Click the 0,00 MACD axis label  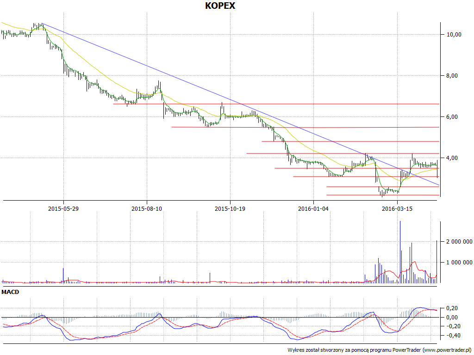point(452,317)
